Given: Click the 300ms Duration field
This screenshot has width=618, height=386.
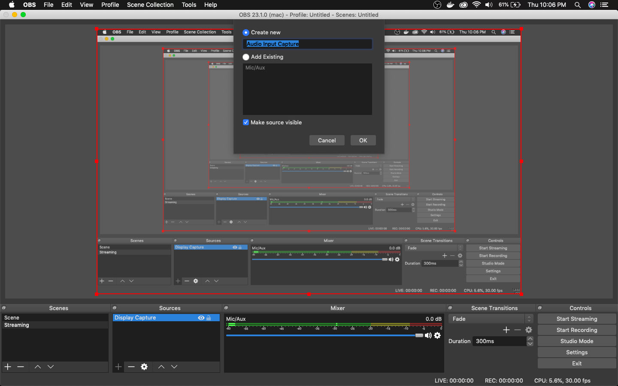Looking at the screenshot, I should pos(500,341).
